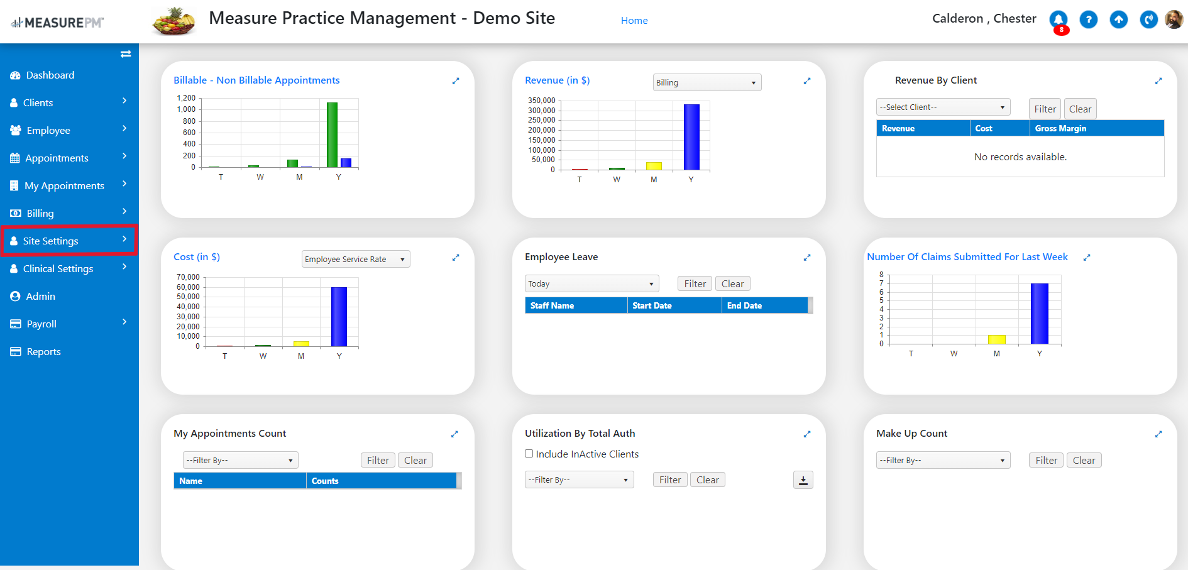Expand the Number Of Claims Submitted widget
The height and width of the screenshot is (570, 1188).
click(x=1087, y=257)
